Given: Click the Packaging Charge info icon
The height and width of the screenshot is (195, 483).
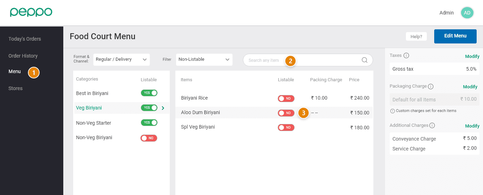Looking at the screenshot, I should coord(430,87).
